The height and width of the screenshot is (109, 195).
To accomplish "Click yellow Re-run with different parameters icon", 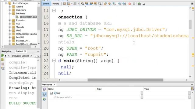I will pyautogui.click(x=3, y=60).
